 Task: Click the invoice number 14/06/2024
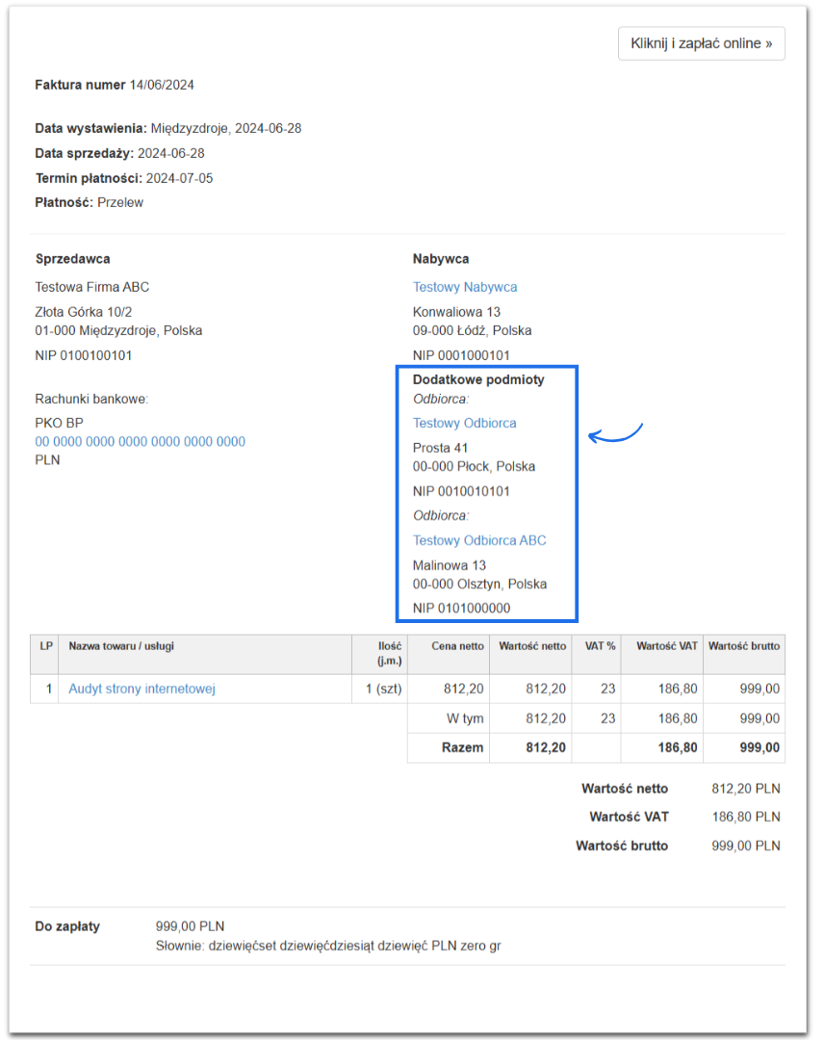pos(162,85)
